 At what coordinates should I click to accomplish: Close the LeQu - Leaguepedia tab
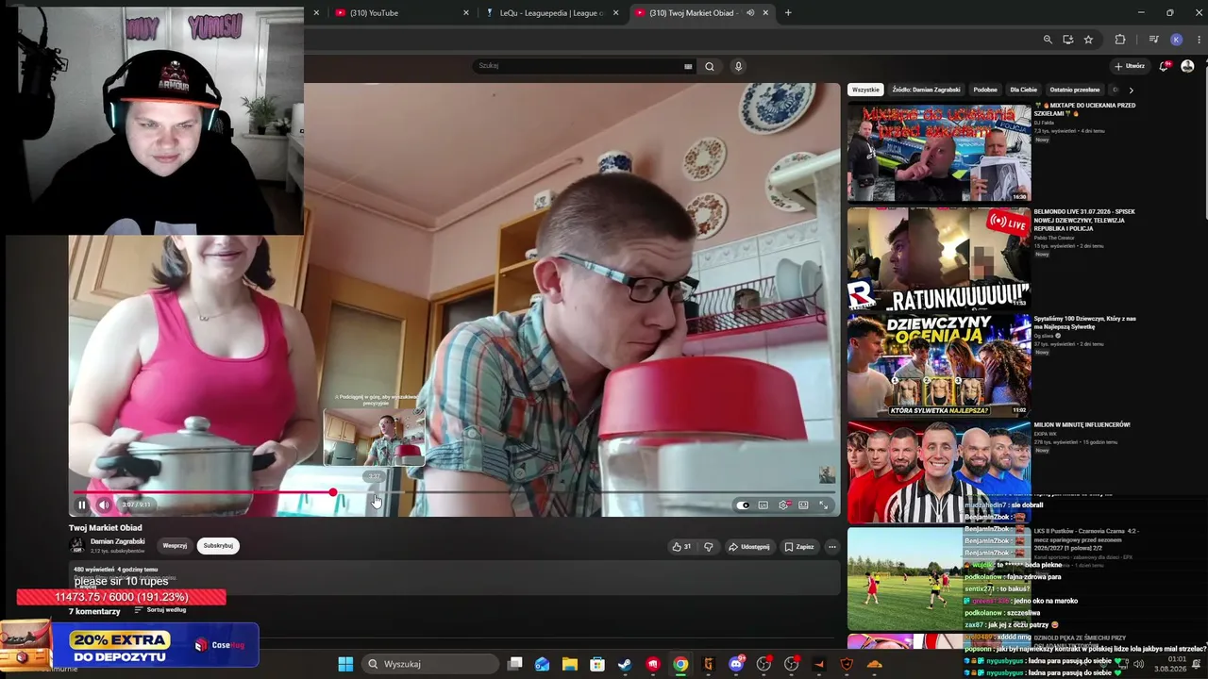(x=616, y=13)
